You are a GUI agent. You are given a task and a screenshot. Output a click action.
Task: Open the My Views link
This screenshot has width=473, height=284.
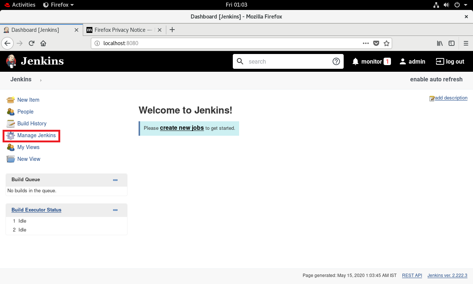point(28,147)
